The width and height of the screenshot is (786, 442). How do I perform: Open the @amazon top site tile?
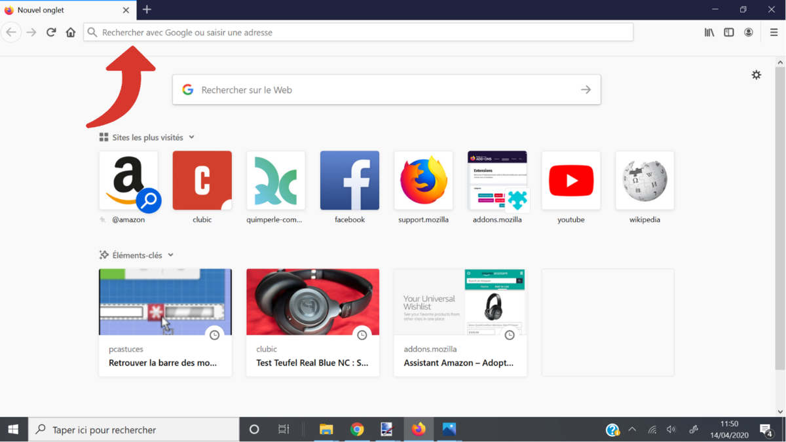pos(128,181)
